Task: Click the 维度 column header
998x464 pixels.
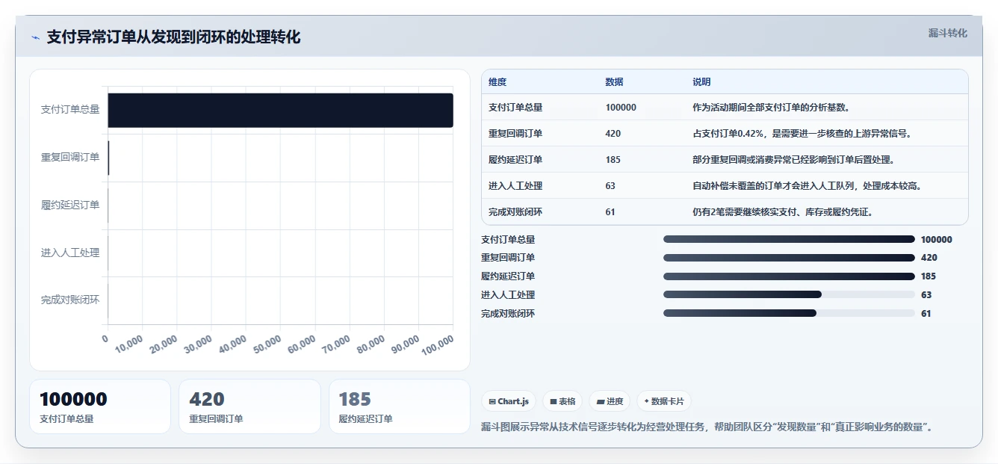Action: pos(498,82)
